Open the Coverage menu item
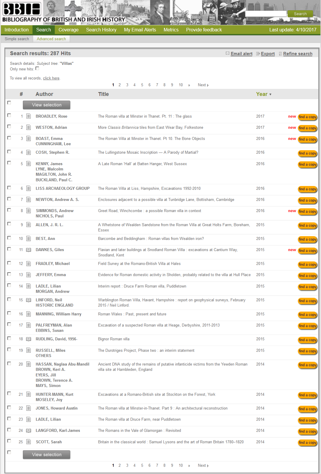 tap(69, 30)
